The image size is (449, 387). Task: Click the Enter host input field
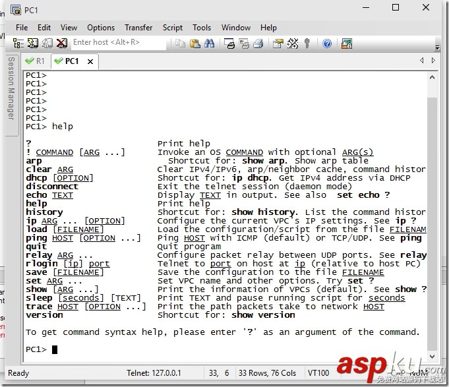click(x=119, y=43)
